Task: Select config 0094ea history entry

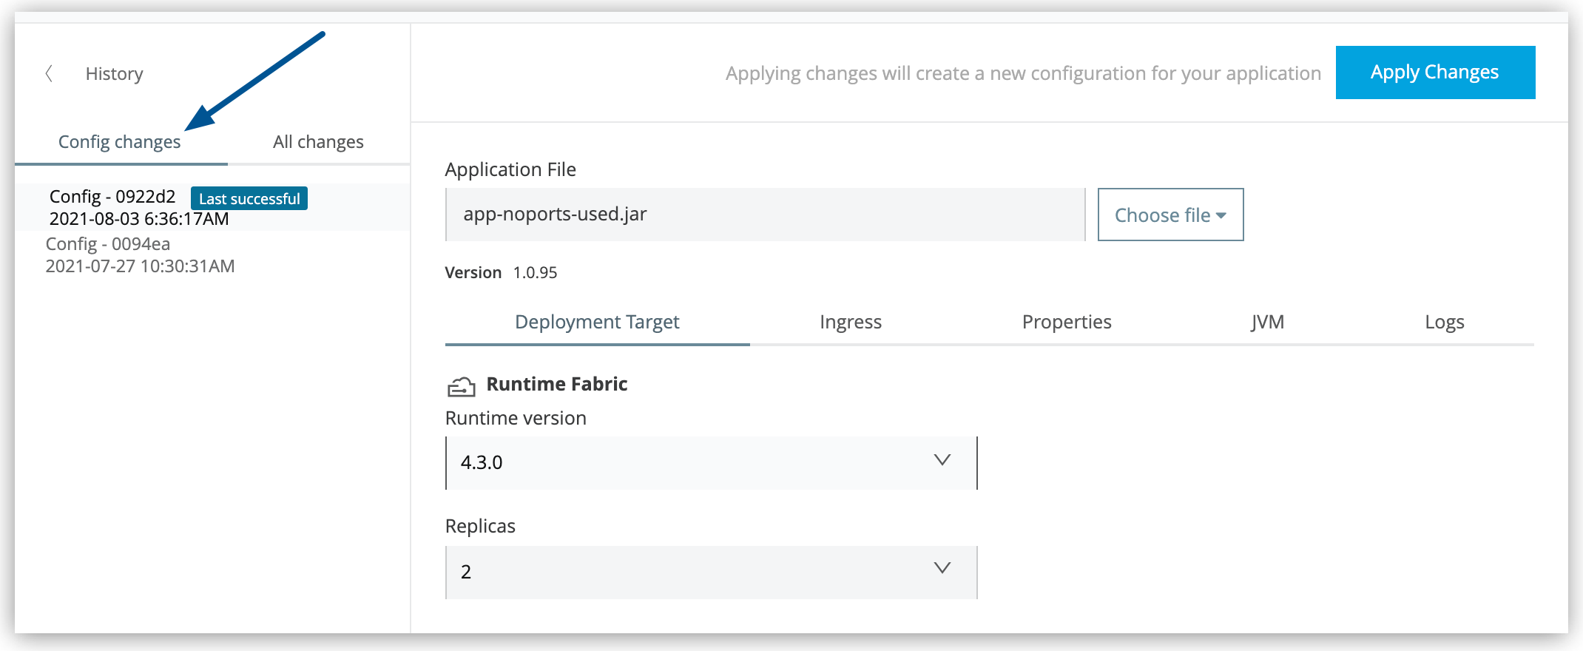Action: 140,255
